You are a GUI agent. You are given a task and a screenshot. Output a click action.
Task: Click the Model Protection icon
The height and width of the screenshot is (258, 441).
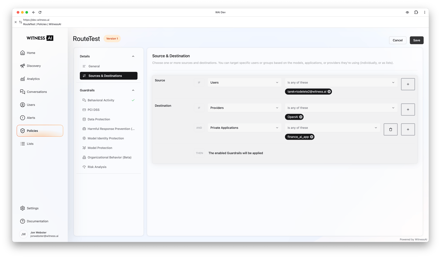click(84, 148)
